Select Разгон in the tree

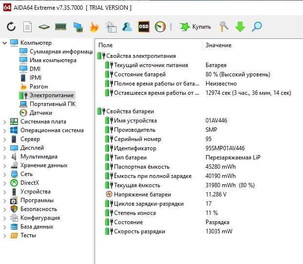[38, 87]
